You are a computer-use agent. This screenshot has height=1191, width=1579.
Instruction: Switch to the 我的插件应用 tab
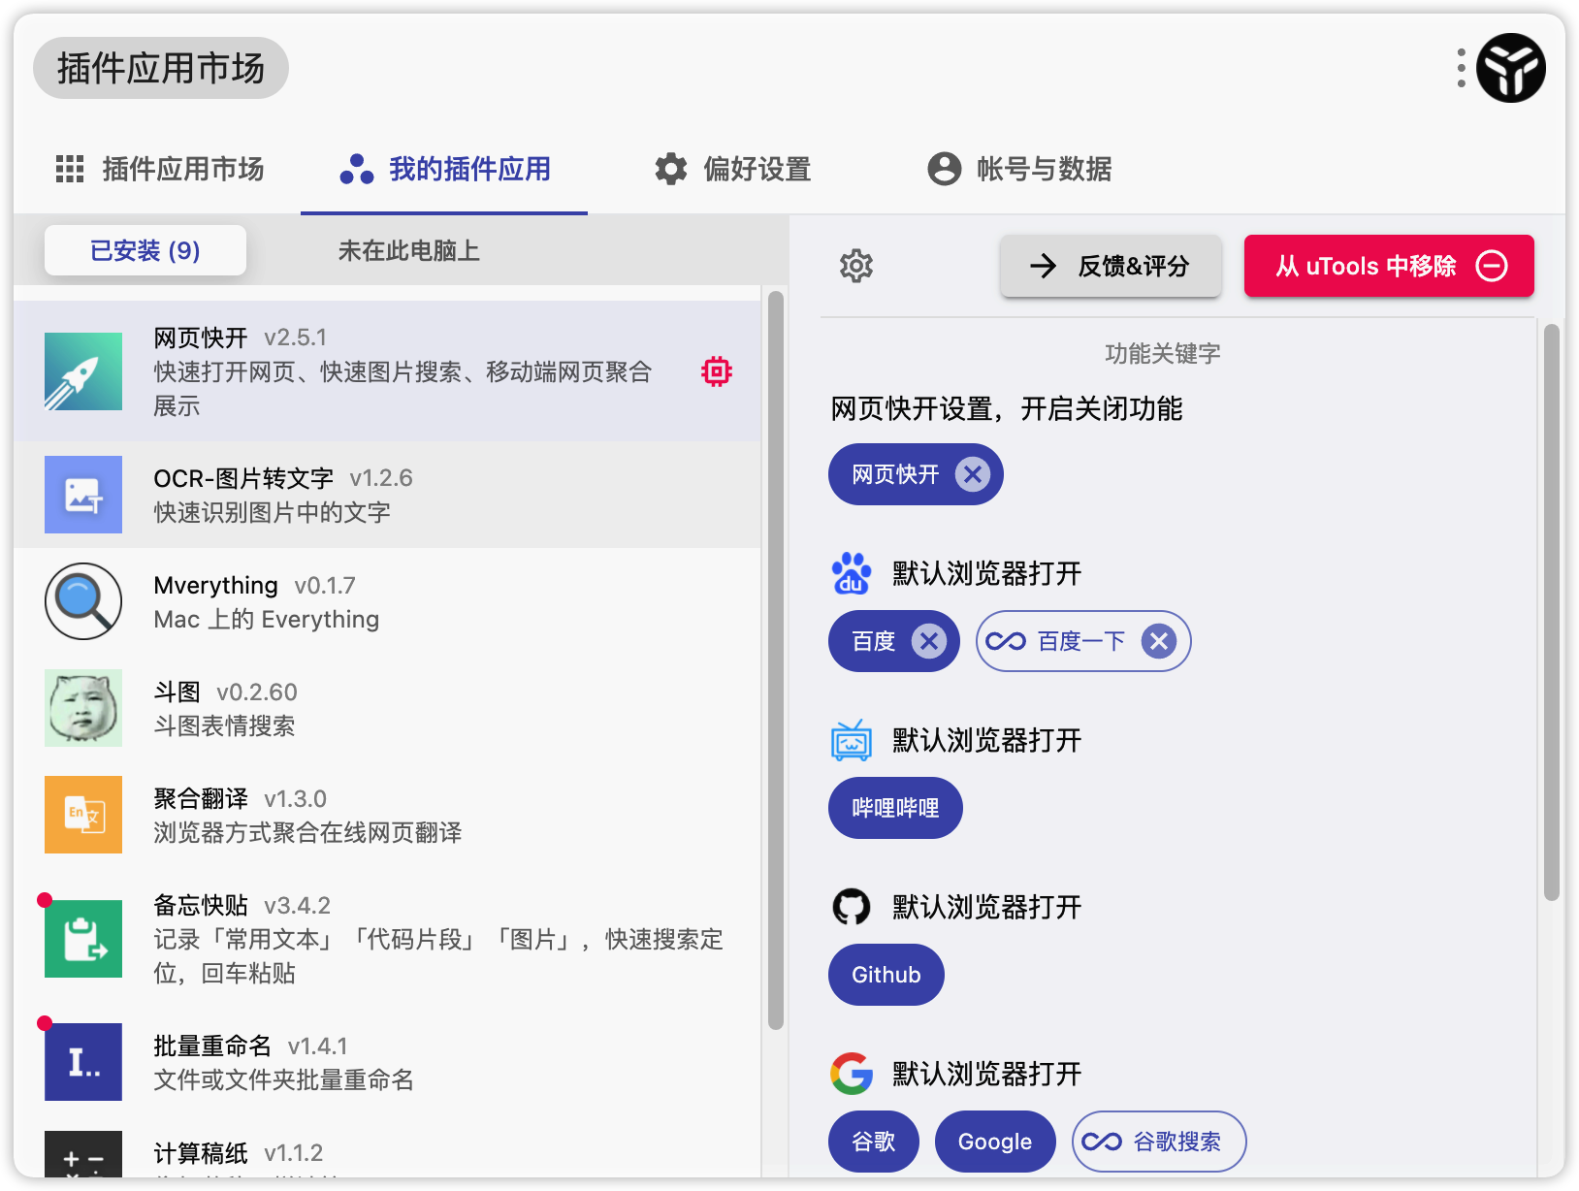[x=444, y=169]
